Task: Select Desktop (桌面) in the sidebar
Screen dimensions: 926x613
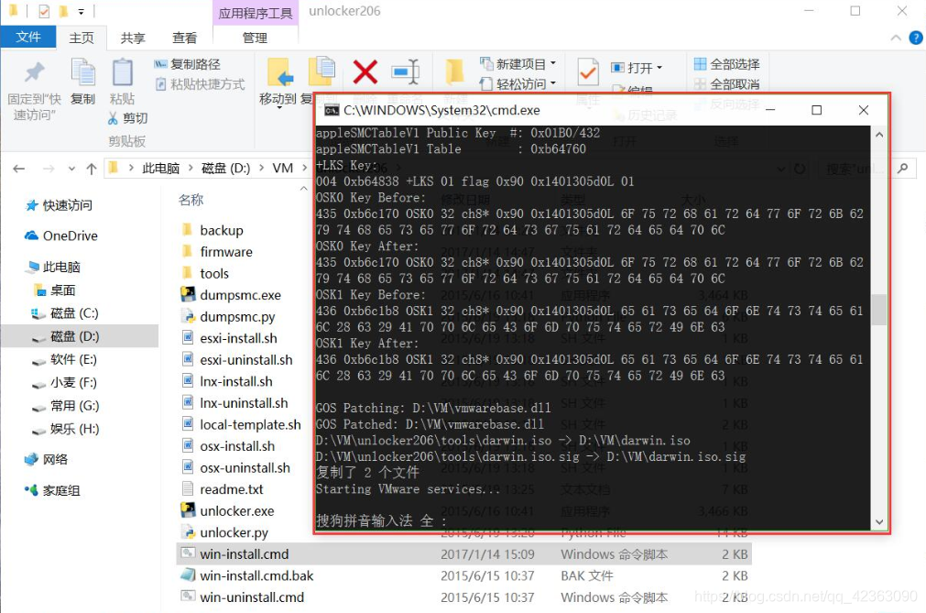Action: pyautogui.click(x=55, y=290)
